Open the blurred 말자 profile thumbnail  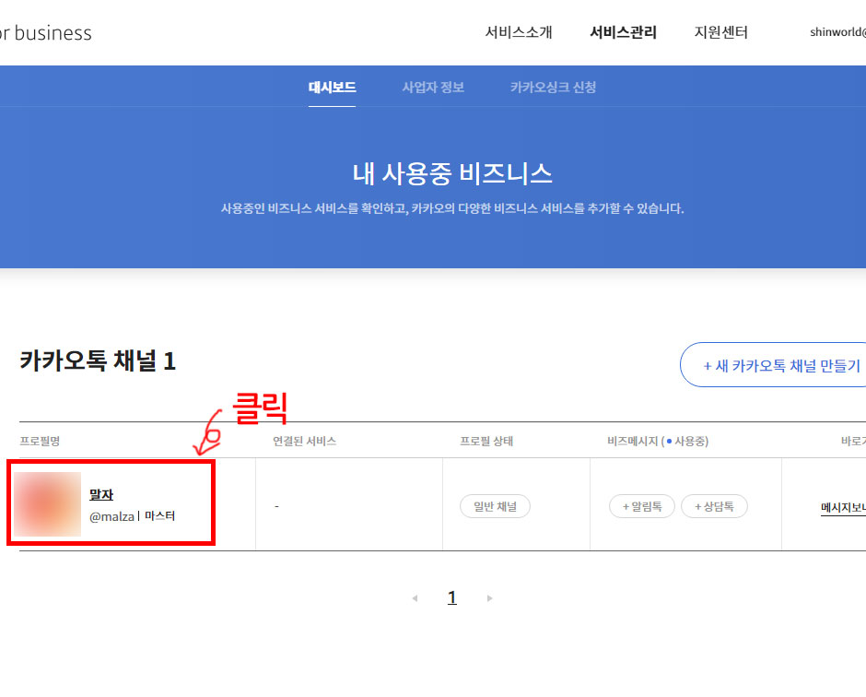tap(48, 503)
